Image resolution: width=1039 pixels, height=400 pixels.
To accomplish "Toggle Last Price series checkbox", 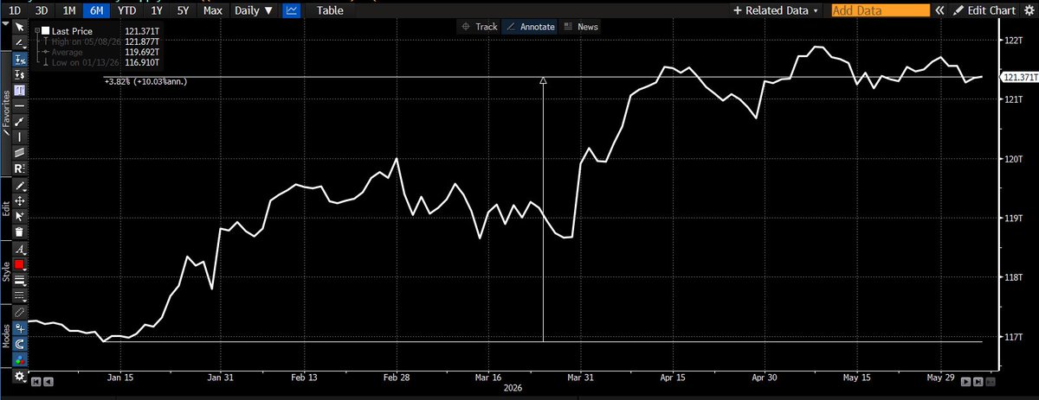I will pyautogui.click(x=46, y=30).
